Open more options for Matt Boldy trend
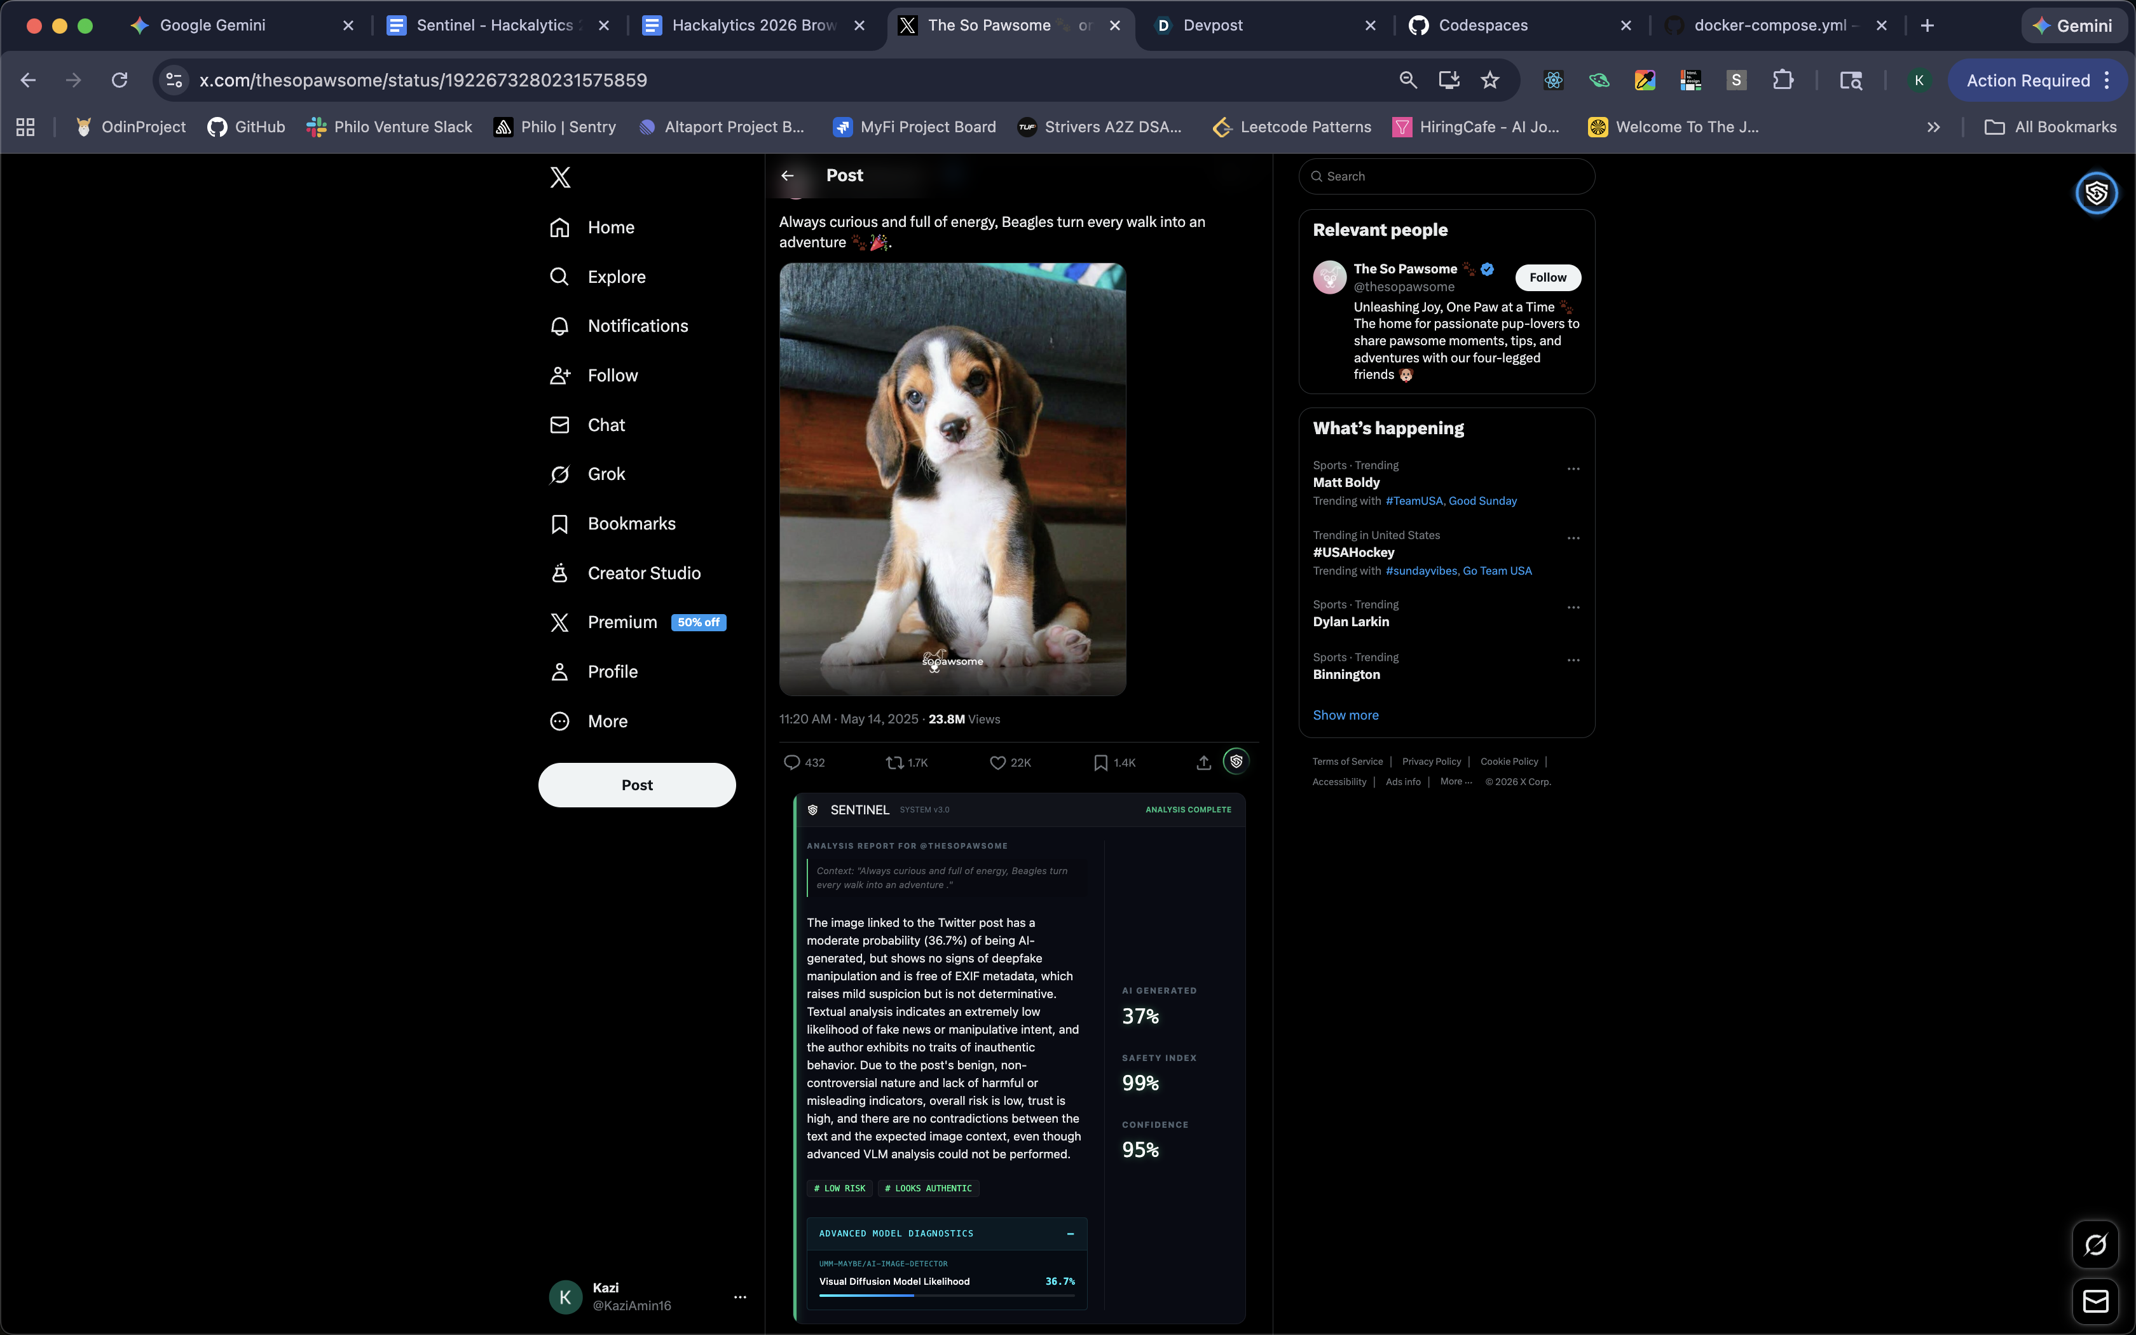 (x=1573, y=469)
